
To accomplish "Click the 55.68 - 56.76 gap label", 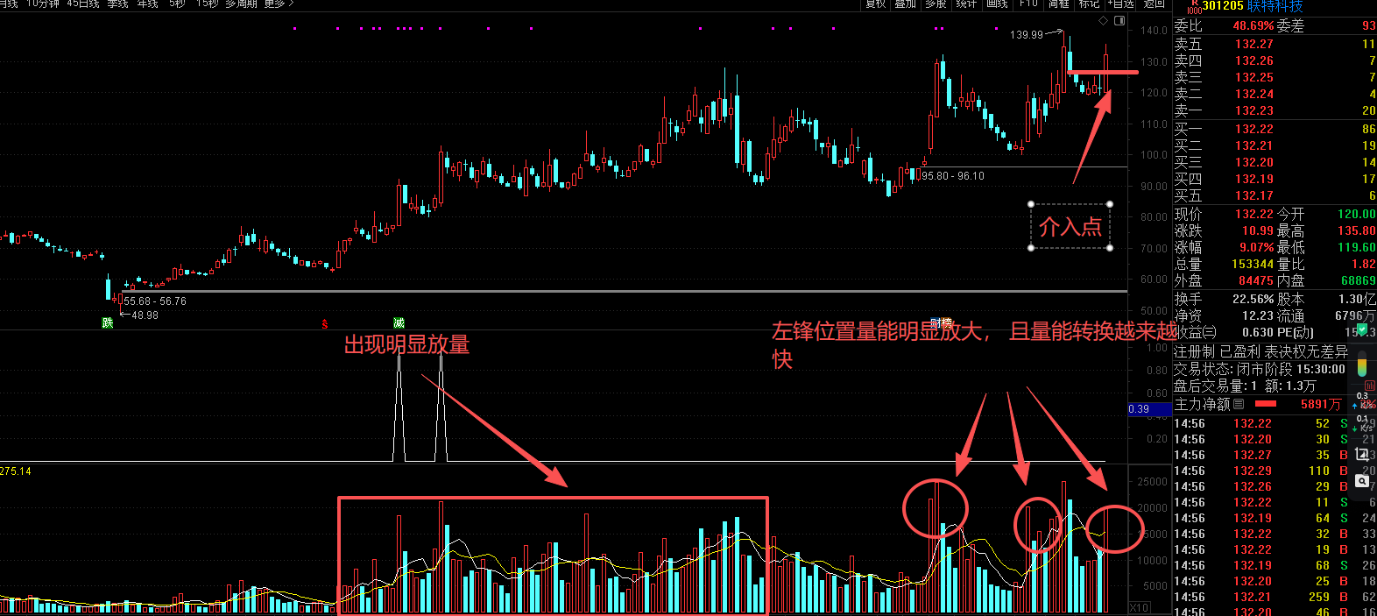I will [x=155, y=301].
